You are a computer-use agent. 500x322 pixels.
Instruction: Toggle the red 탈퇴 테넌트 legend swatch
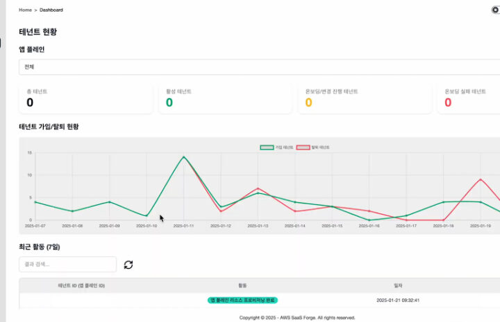(x=303, y=147)
